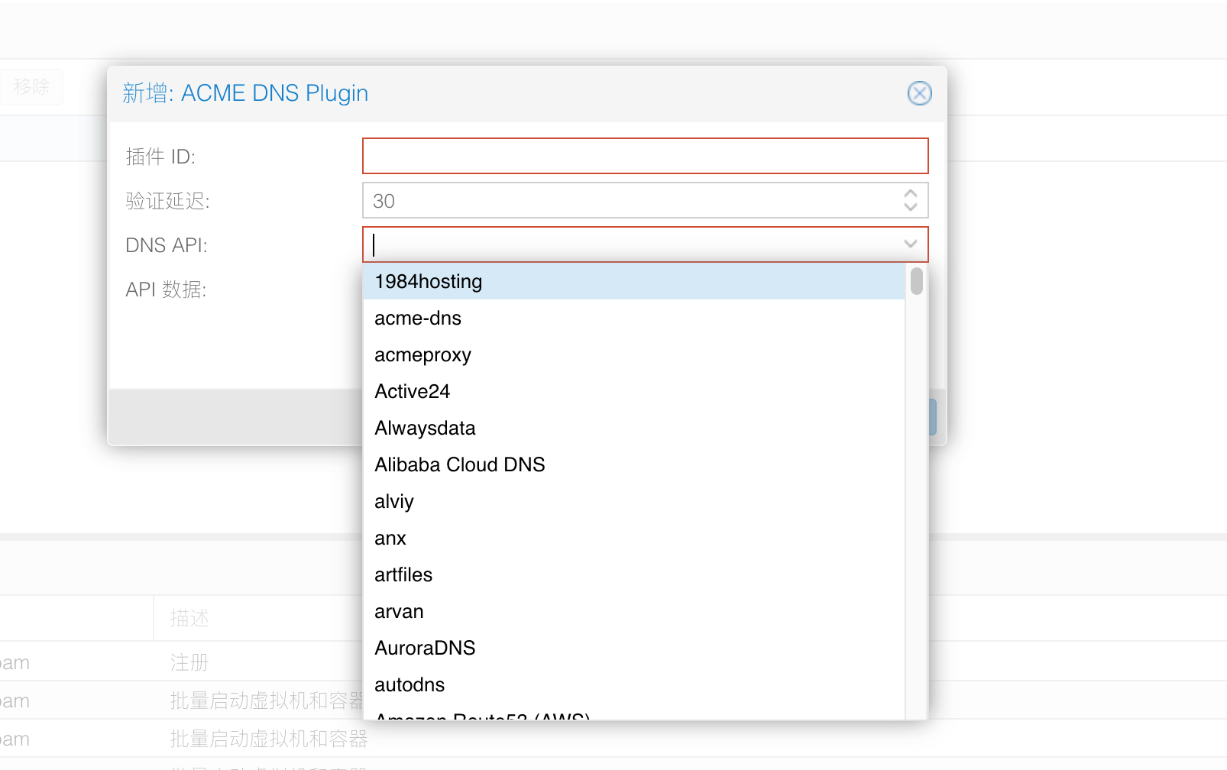Click the 移除 button behind the dialog
Viewport: 1227px width, 770px height.
click(31, 87)
